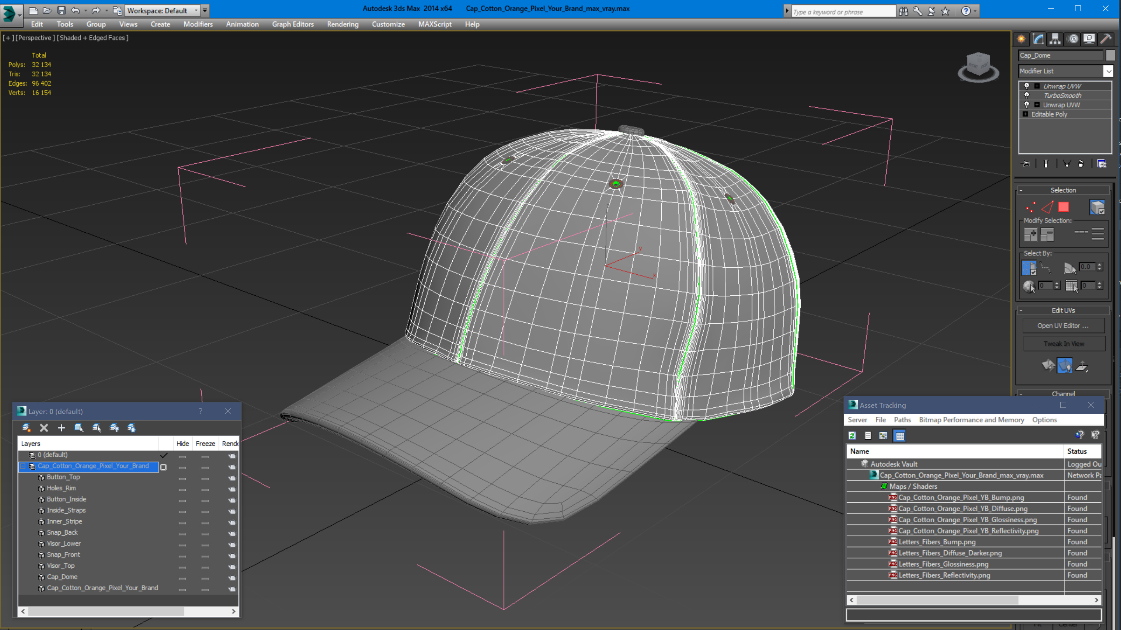Click the Rendering menu item
Viewport: 1121px width, 630px height.
coord(342,24)
